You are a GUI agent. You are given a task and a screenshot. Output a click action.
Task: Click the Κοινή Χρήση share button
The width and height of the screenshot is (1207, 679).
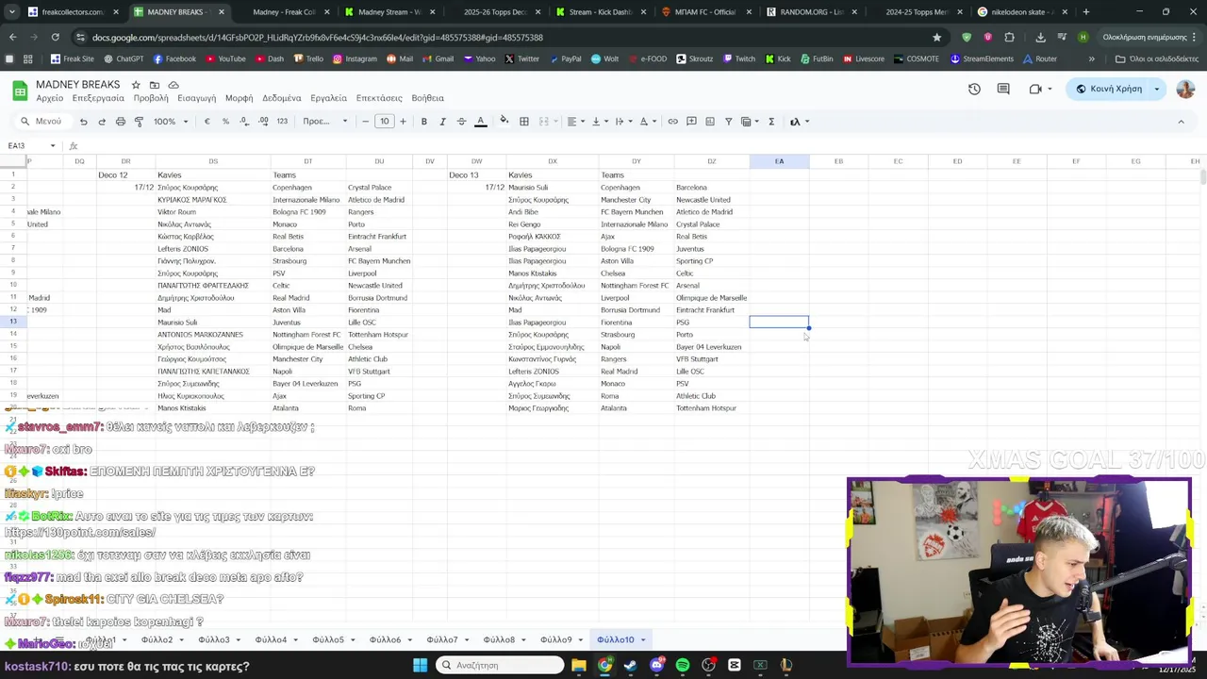coord(1109,89)
